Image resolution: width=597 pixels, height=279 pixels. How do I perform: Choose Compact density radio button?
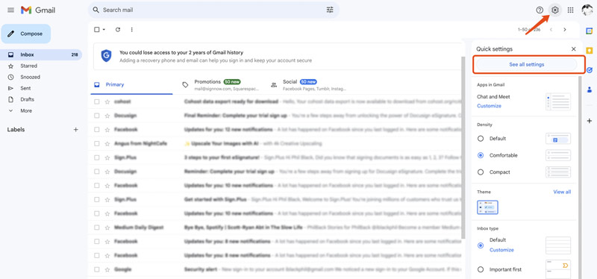[481, 172]
